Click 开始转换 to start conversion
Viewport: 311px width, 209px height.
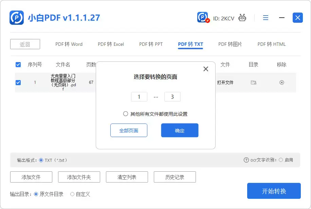pos(274,191)
